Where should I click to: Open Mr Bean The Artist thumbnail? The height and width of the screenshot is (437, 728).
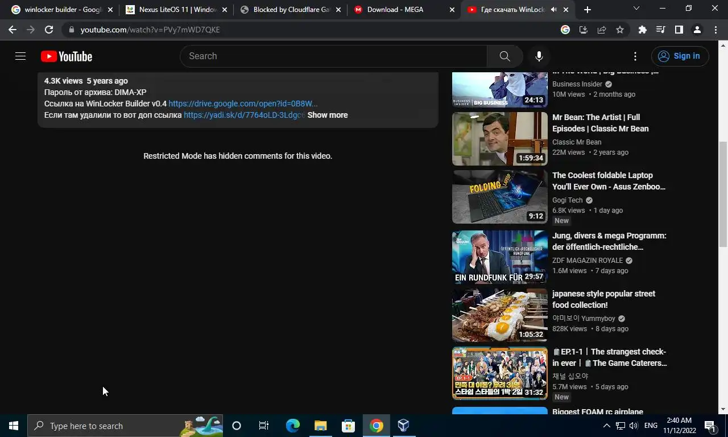pos(500,139)
